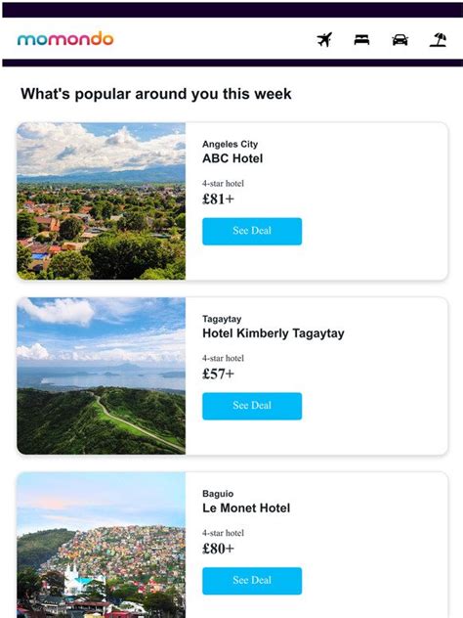Click the £57+ price text
The height and width of the screenshot is (618, 463).
tap(218, 374)
